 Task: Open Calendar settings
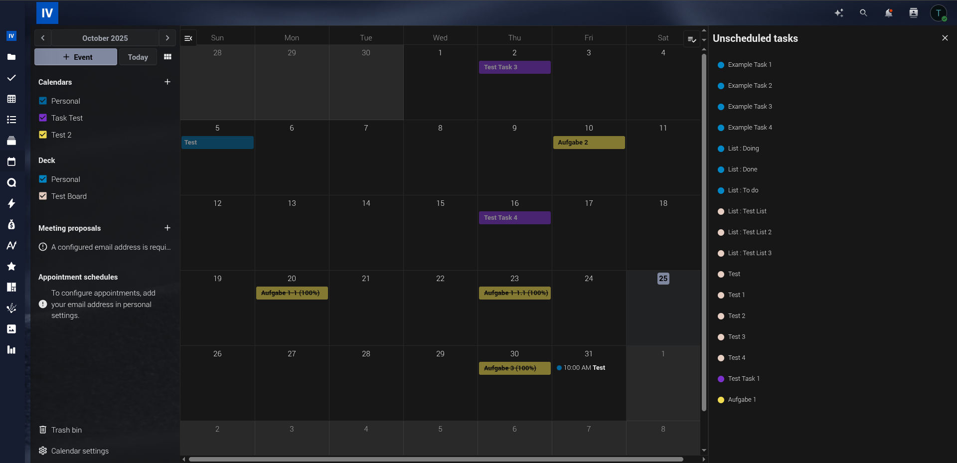tap(80, 451)
